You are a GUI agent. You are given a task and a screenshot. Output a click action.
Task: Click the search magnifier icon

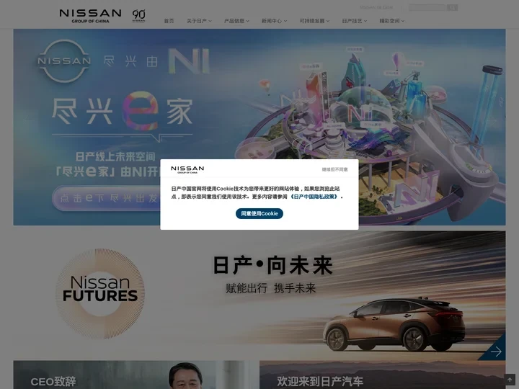click(x=452, y=7)
